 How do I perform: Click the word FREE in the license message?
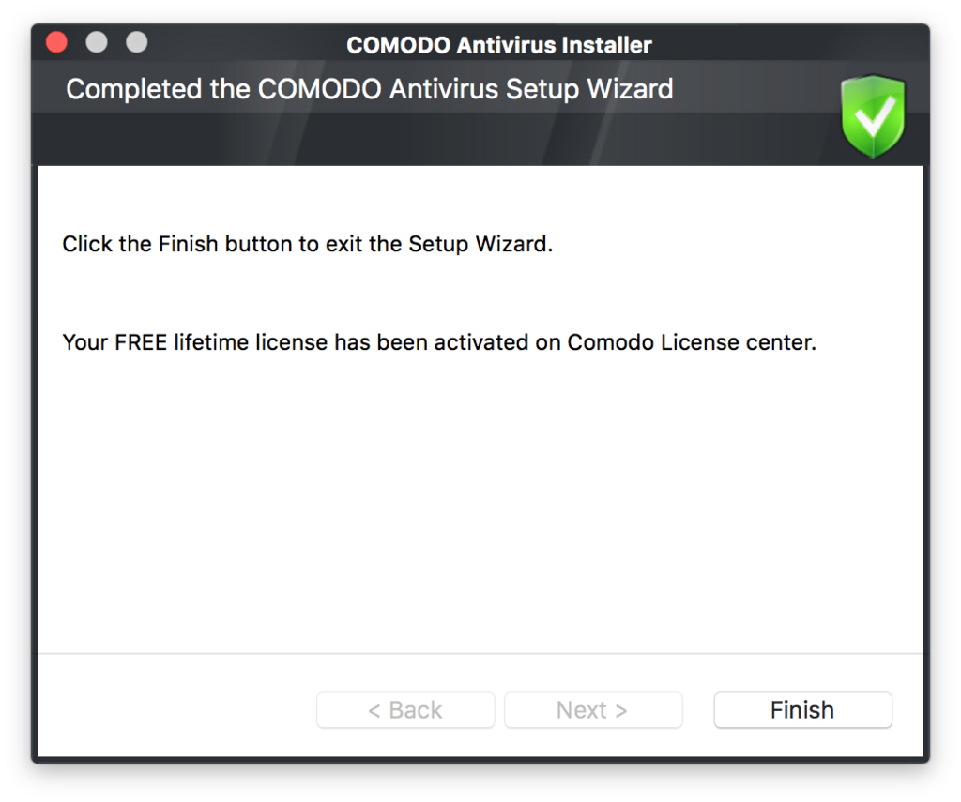(141, 341)
